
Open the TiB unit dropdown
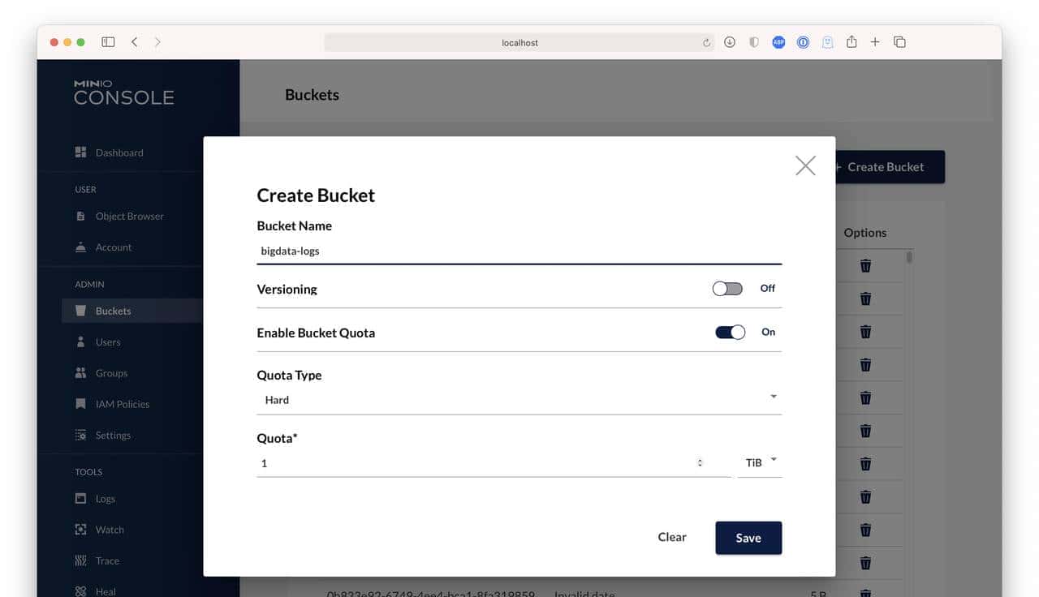tap(761, 462)
